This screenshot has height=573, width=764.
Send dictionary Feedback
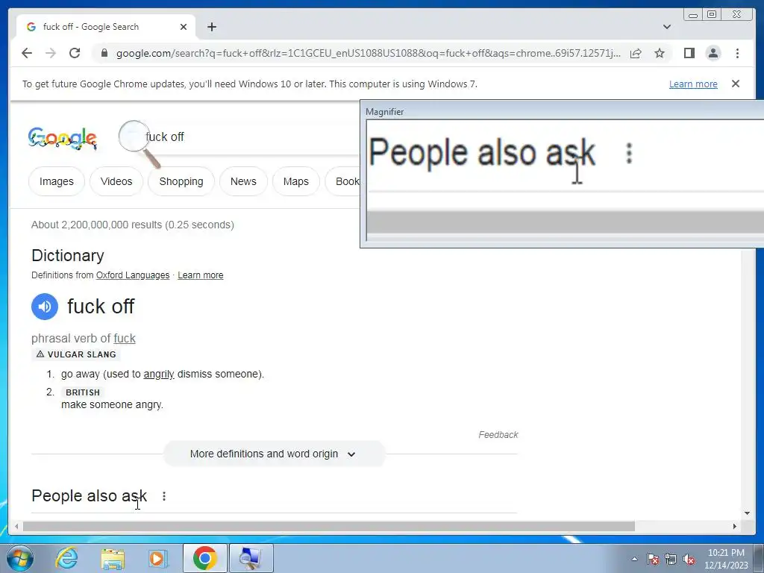click(498, 435)
